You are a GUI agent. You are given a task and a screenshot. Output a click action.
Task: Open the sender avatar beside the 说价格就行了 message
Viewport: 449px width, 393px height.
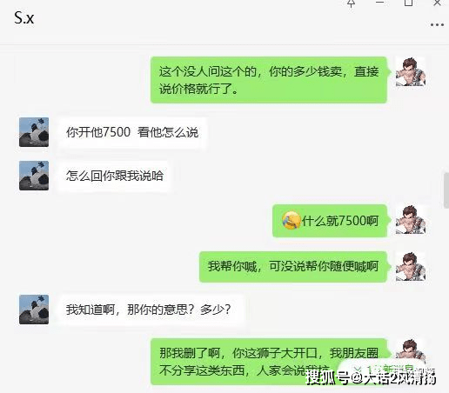point(411,71)
